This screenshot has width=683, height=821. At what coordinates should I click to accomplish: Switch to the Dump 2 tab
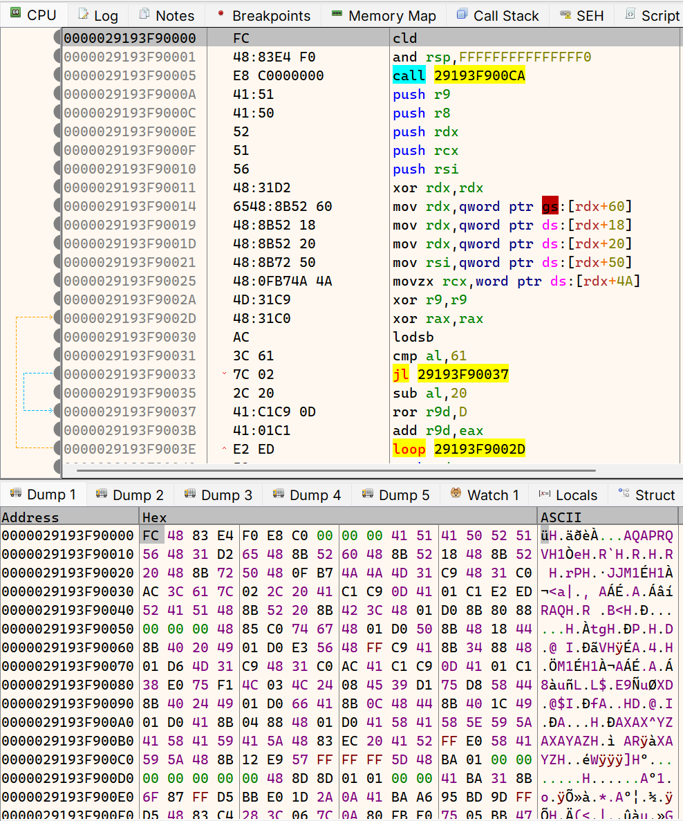point(131,495)
